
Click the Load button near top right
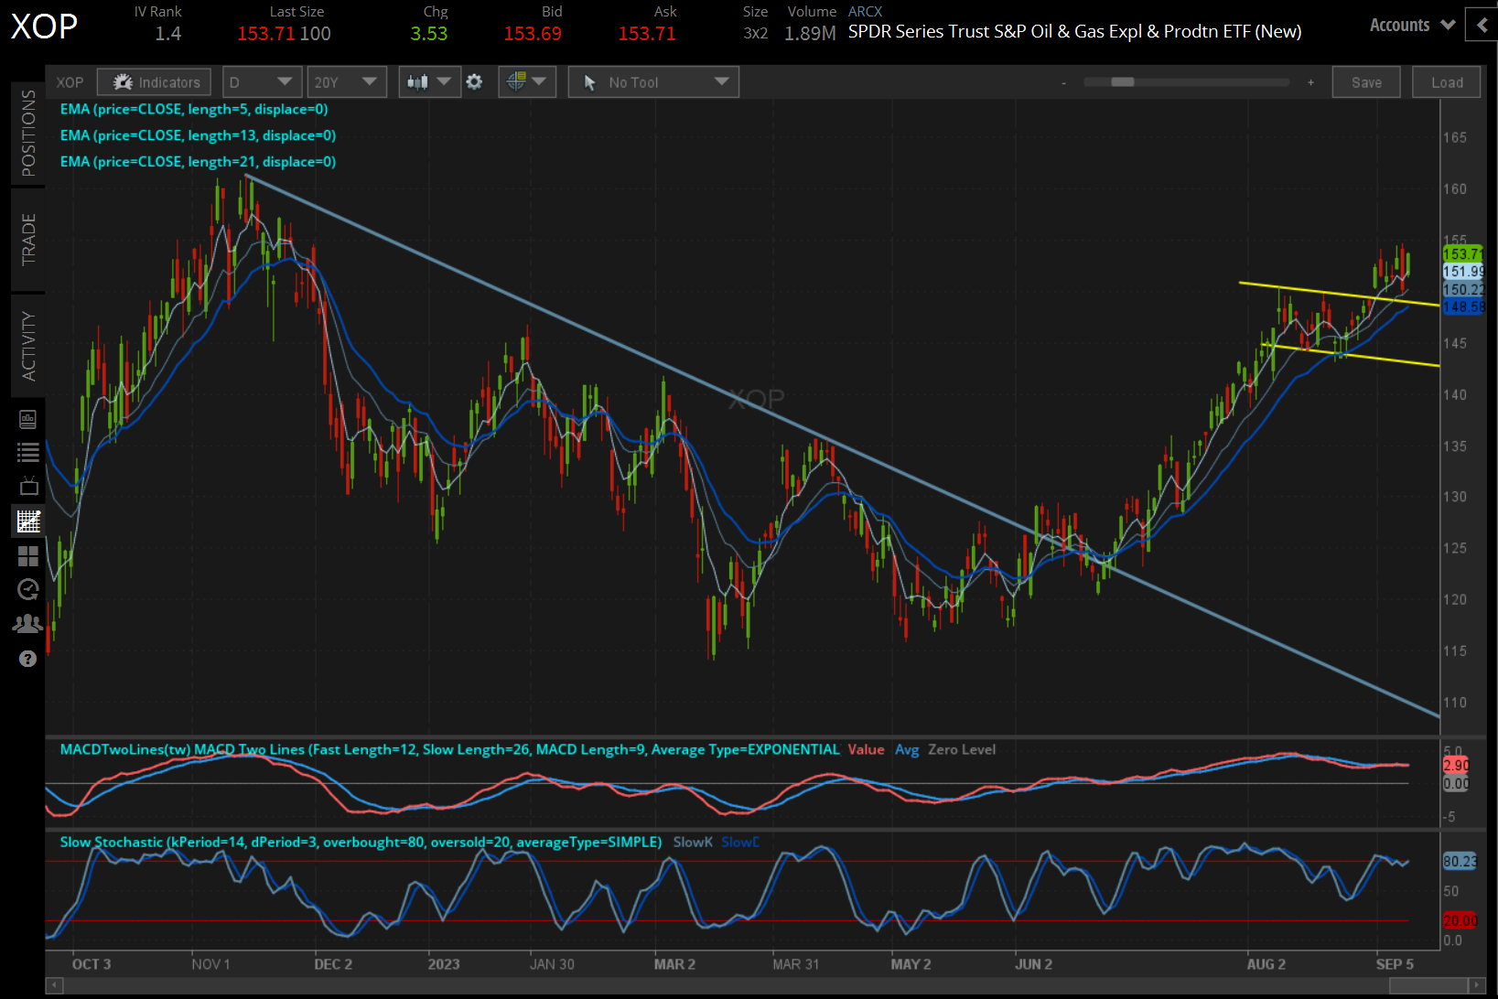point(1446,81)
